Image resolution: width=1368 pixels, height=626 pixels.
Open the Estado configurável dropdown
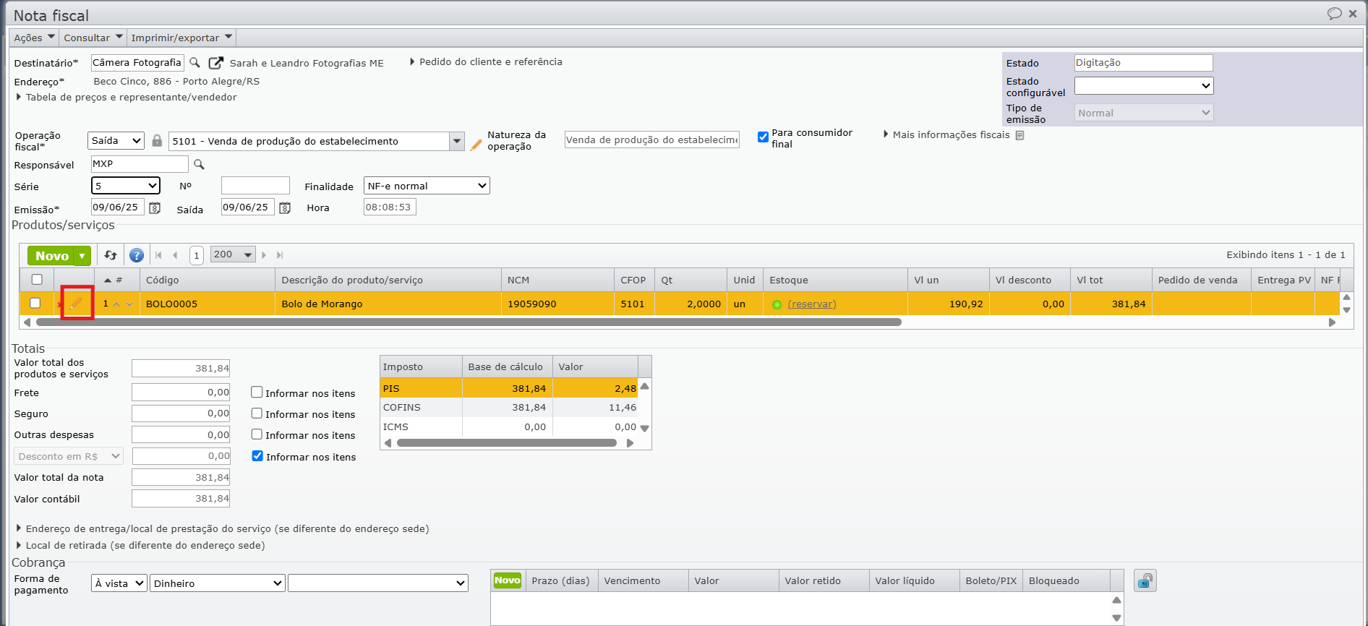(x=1144, y=85)
